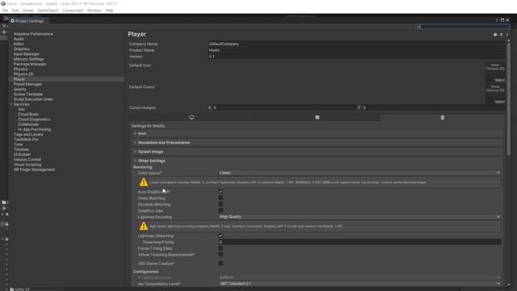This screenshot has width=517, height=291.
Task: Select Graphics settings category
Action: point(22,48)
